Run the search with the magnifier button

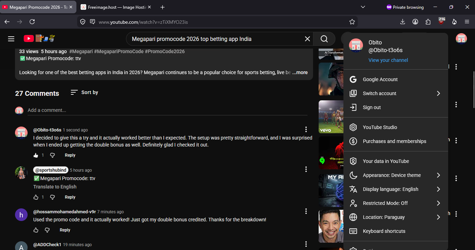(x=324, y=39)
